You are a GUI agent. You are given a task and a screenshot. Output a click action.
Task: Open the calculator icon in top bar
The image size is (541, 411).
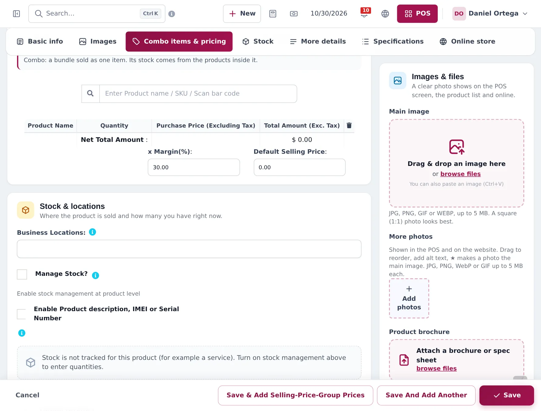[273, 14]
